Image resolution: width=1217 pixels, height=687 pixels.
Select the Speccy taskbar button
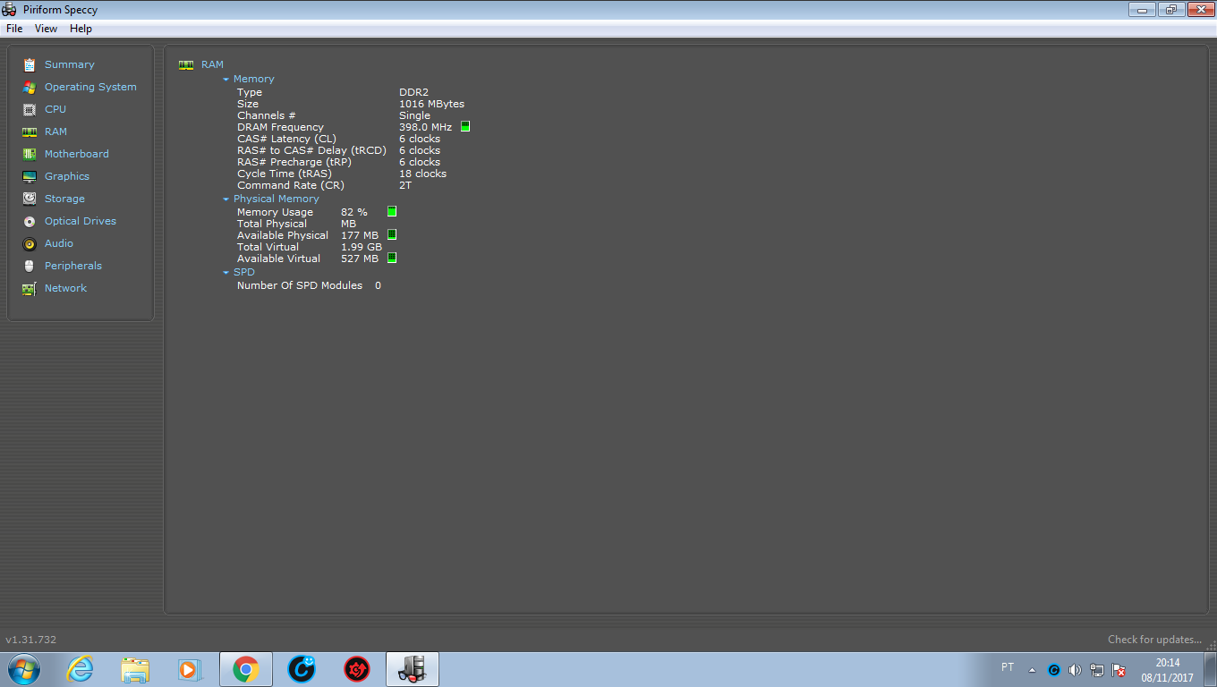coord(413,668)
